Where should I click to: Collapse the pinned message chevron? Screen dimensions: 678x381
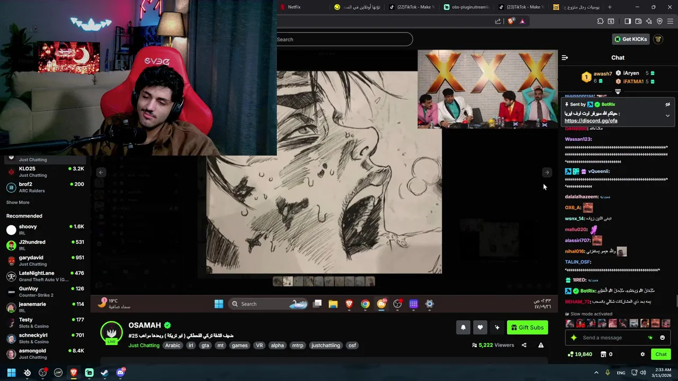tap(667, 115)
